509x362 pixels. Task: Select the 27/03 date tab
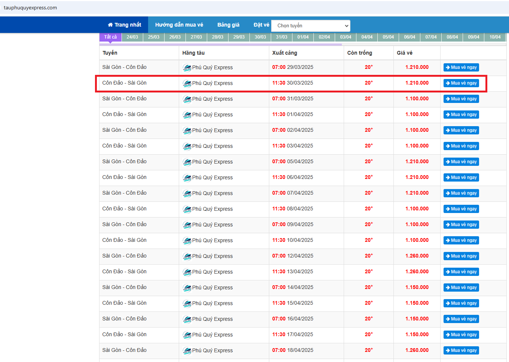point(196,37)
